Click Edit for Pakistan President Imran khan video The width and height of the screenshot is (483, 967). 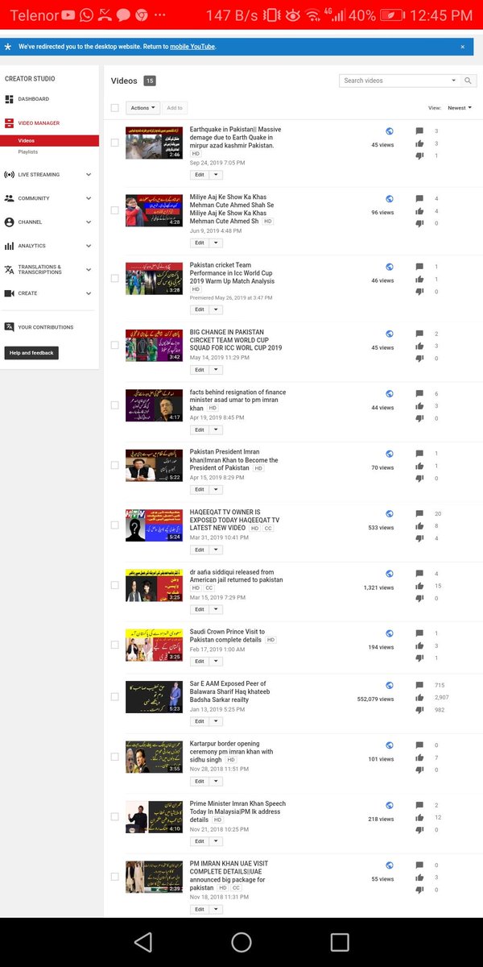point(200,489)
